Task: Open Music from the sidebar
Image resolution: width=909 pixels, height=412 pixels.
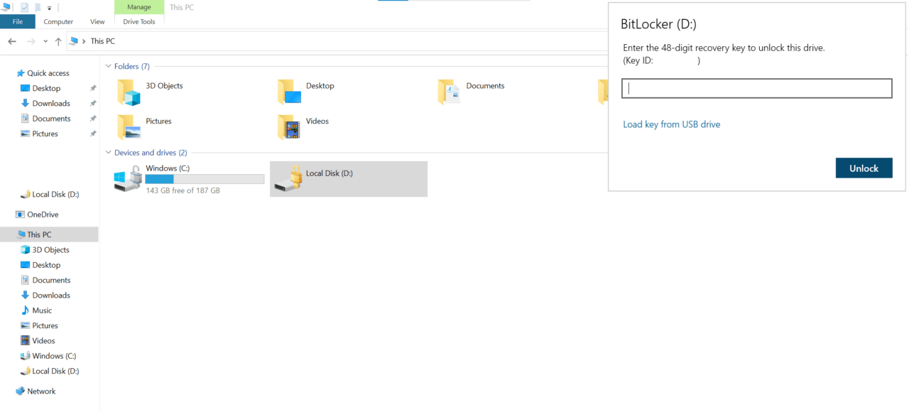Action: click(41, 310)
